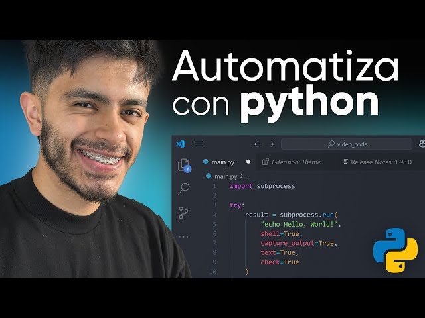Click the import subprocess line
Screen dimensions: 425x318
[262, 186]
